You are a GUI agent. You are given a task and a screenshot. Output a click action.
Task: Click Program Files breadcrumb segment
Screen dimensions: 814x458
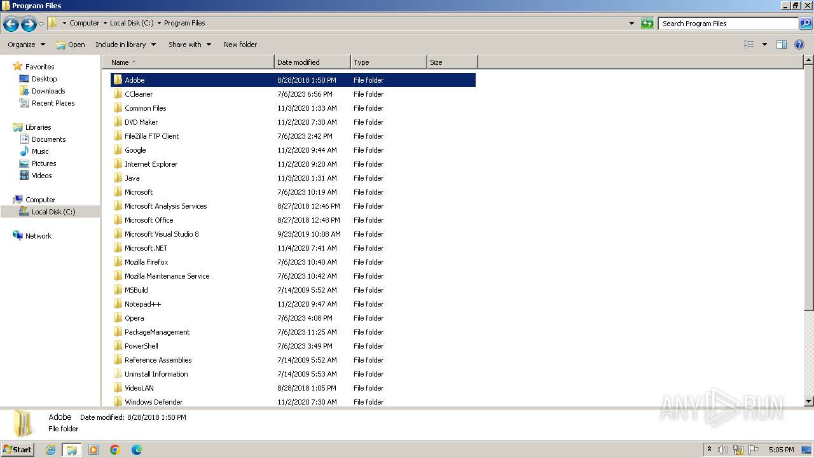[x=184, y=23]
